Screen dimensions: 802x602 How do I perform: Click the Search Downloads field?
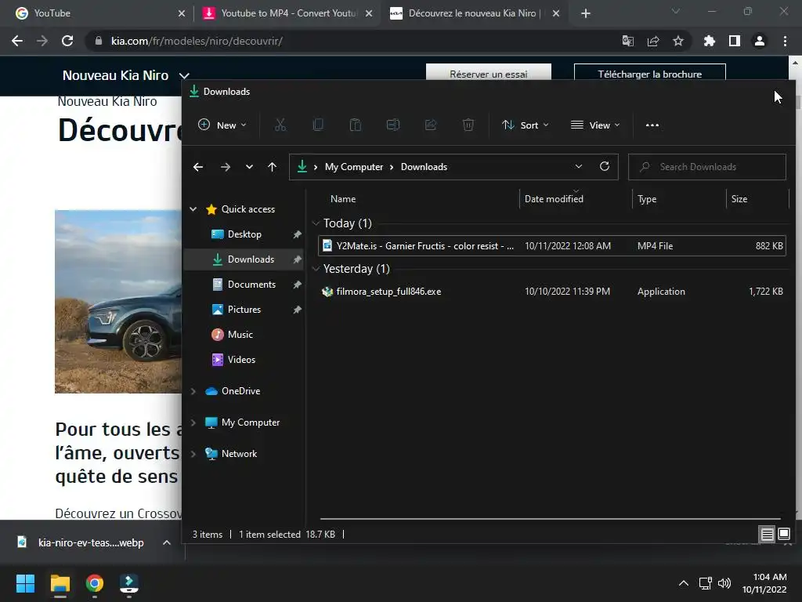click(707, 167)
